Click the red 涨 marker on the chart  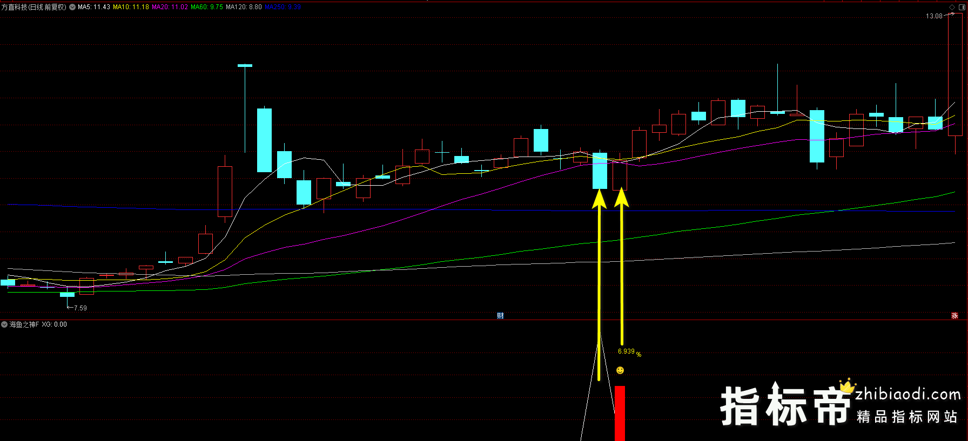click(x=954, y=316)
